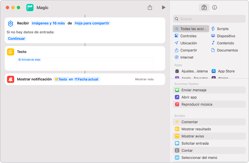Click the Magic shortcut title
Image resolution: width=249 pixels, height=163 pixels.
point(43,7)
